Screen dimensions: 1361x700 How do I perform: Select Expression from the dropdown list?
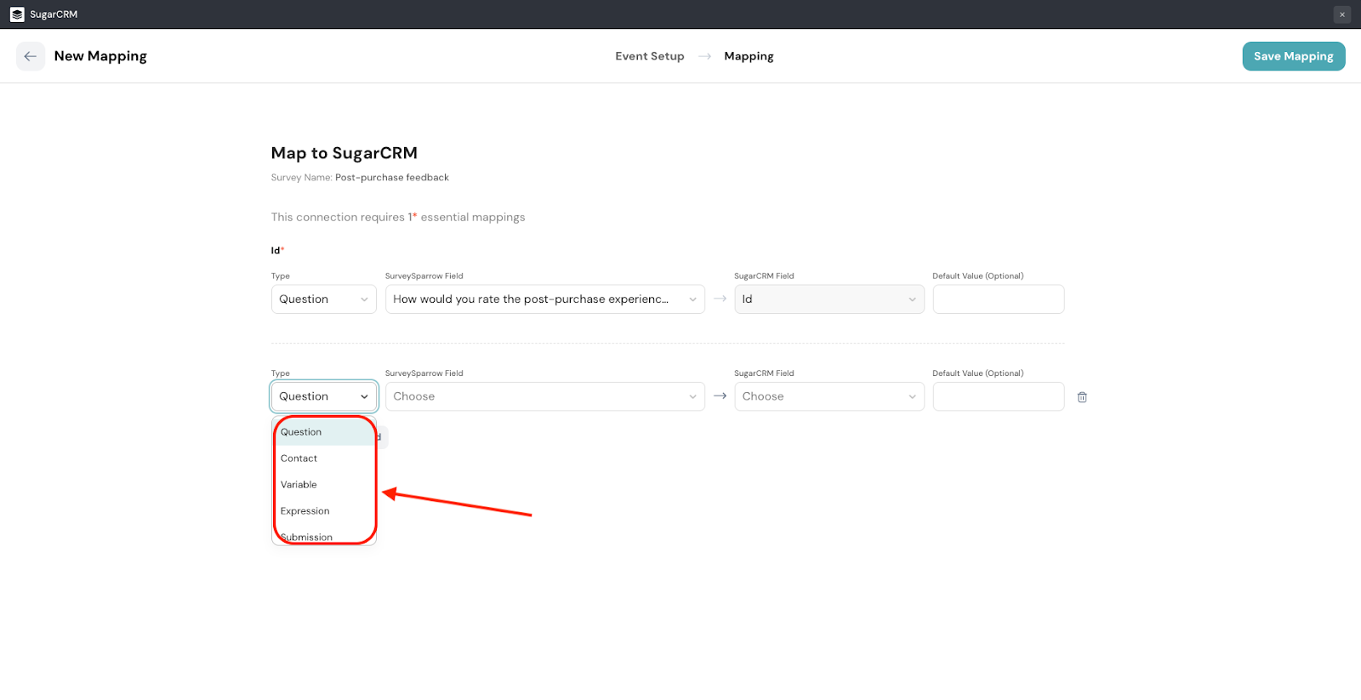tap(305, 511)
